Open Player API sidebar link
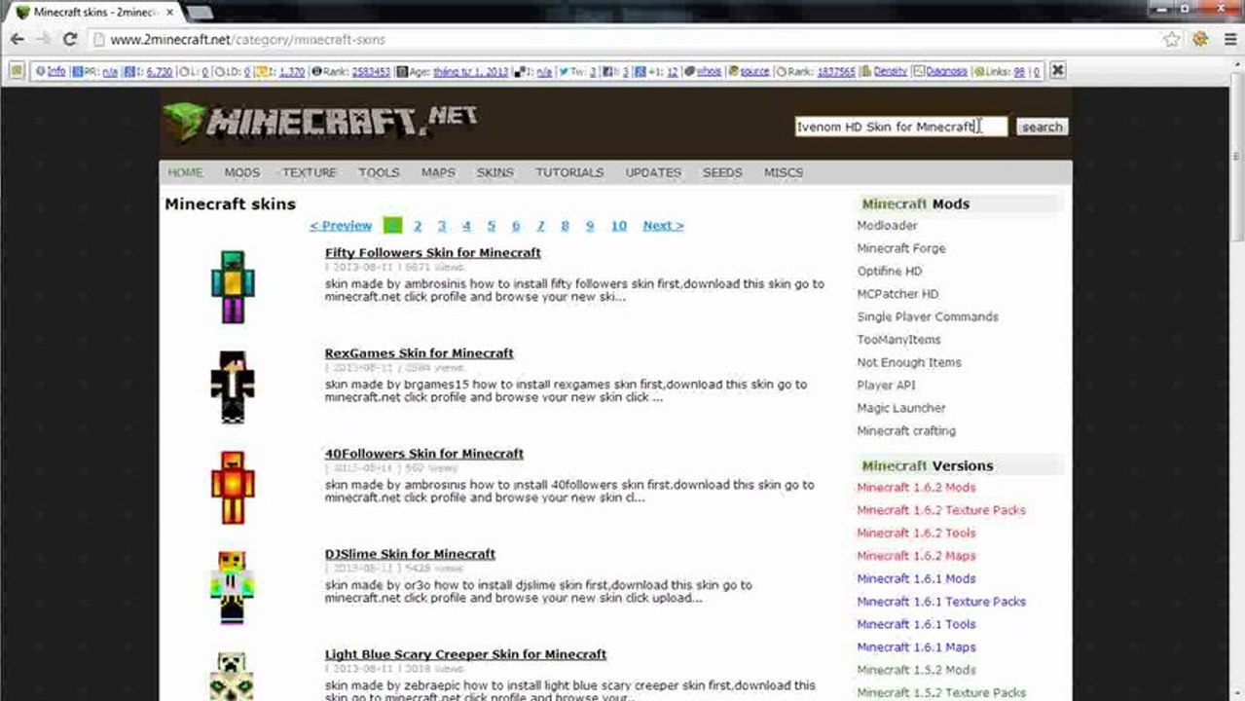Screen dimensions: 1245x701 pos(887,386)
